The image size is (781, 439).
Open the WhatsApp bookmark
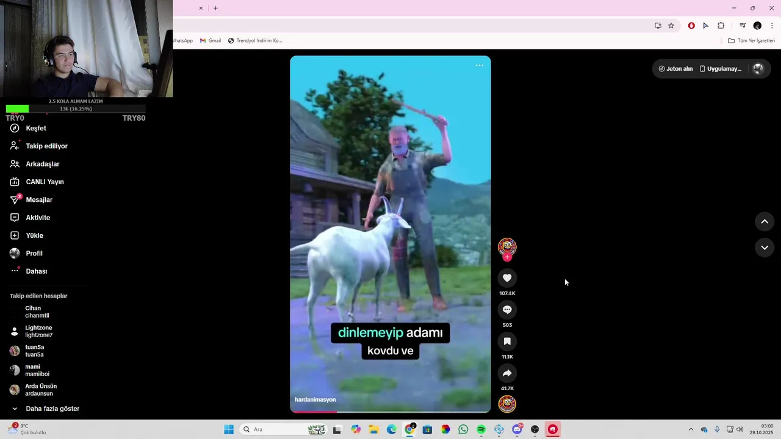(182, 41)
